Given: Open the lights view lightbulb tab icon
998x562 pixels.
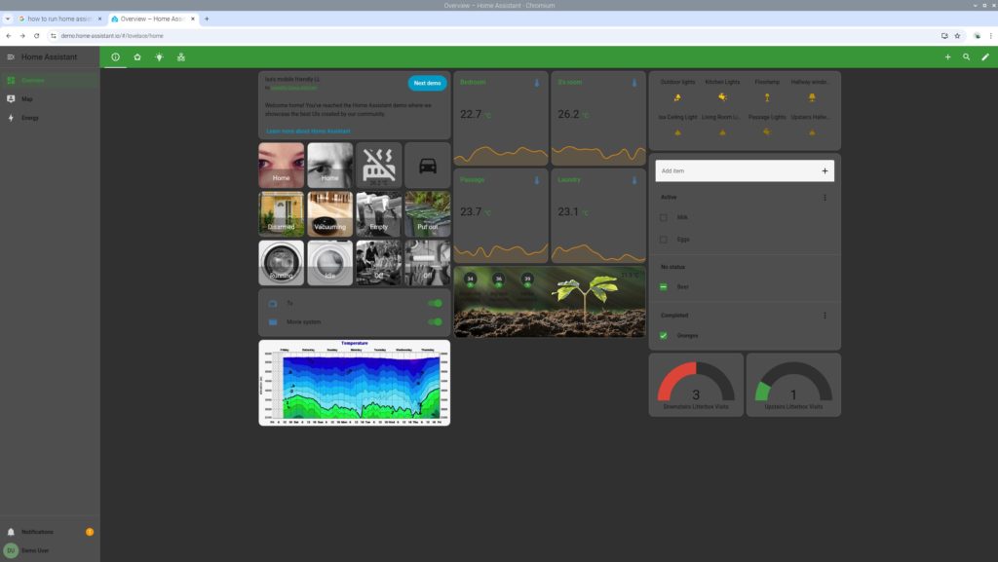Looking at the screenshot, I should click(x=159, y=57).
